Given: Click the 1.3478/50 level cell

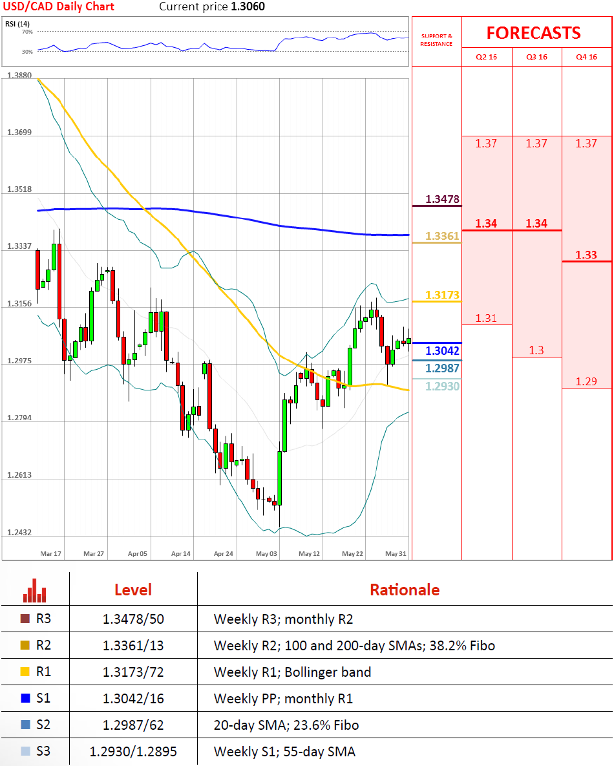Looking at the screenshot, I should 133,619.
